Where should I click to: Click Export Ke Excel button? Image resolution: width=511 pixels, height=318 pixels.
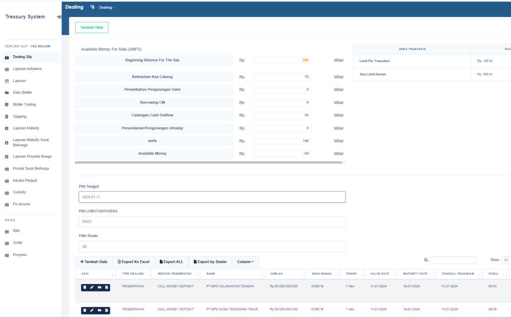click(134, 262)
